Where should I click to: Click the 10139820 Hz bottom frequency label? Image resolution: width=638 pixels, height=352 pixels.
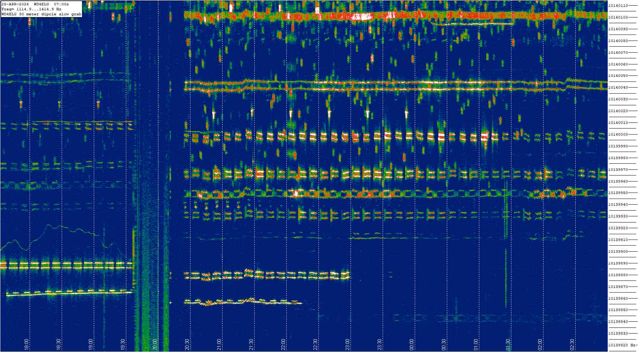click(x=621, y=345)
